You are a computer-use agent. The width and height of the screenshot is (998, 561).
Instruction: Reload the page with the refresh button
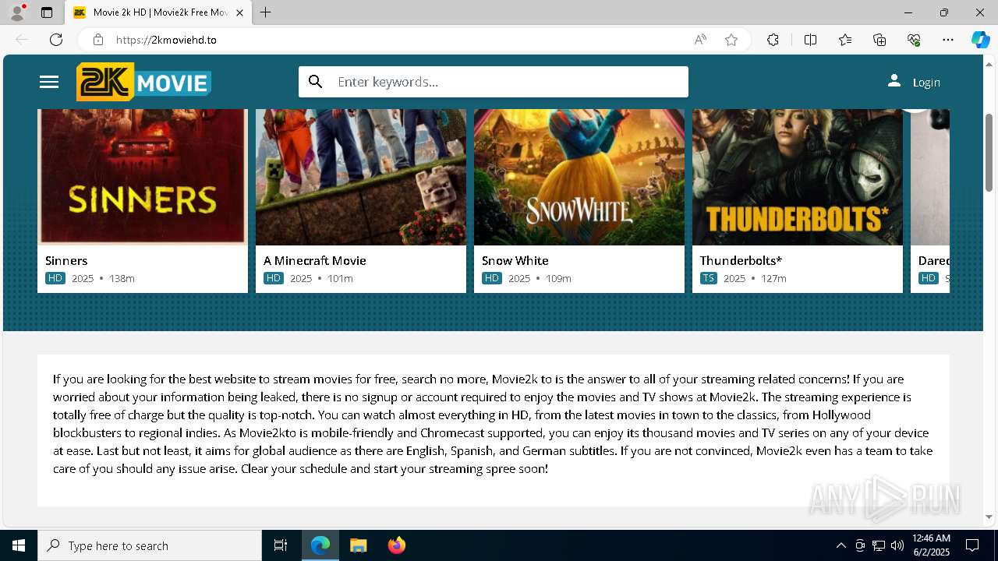(x=56, y=40)
